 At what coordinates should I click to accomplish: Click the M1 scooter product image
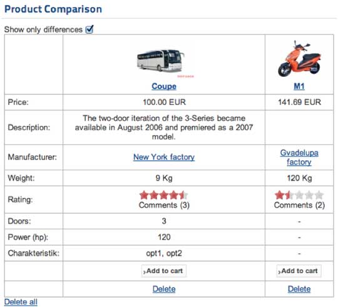pyautogui.click(x=299, y=58)
